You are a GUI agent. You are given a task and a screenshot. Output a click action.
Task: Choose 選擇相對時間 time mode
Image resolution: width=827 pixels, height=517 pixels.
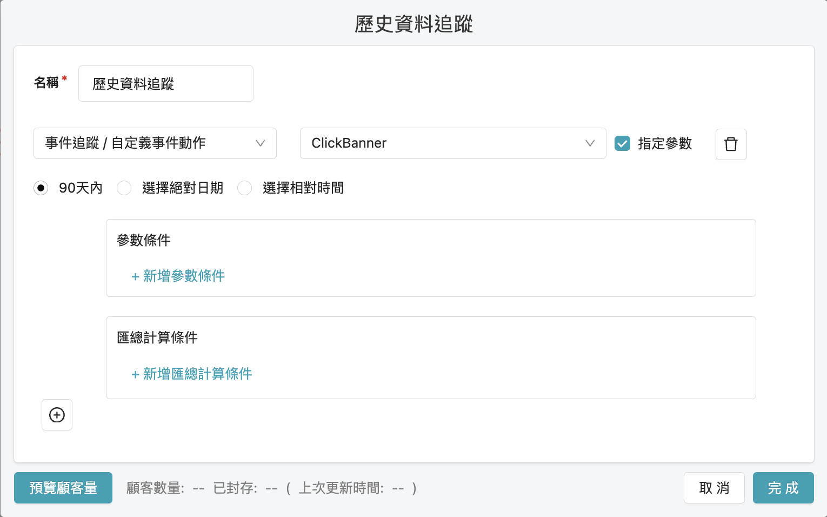coord(244,188)
